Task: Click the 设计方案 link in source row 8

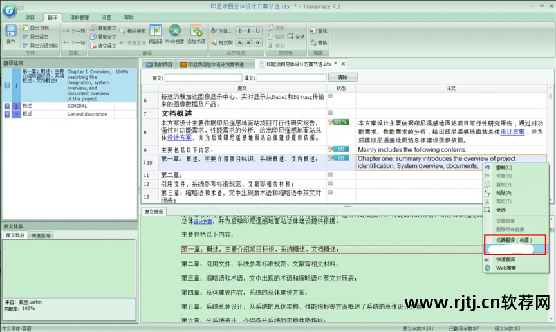Action: coord(180,138)
